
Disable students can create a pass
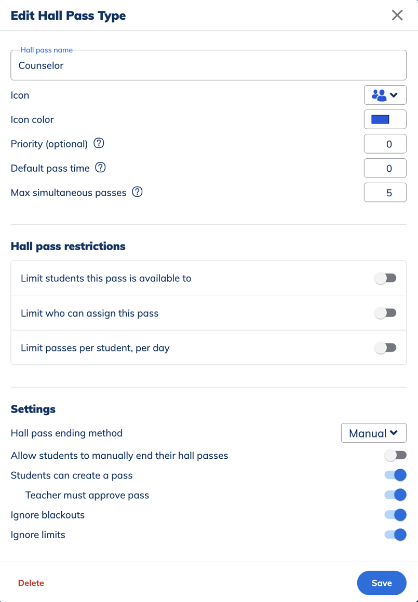pos(396,475)
